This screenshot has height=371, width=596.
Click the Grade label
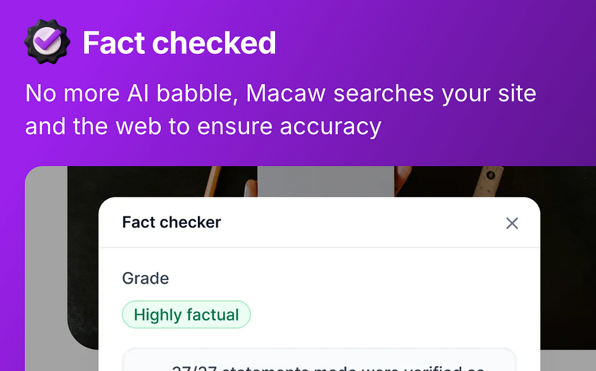[145, 278]
